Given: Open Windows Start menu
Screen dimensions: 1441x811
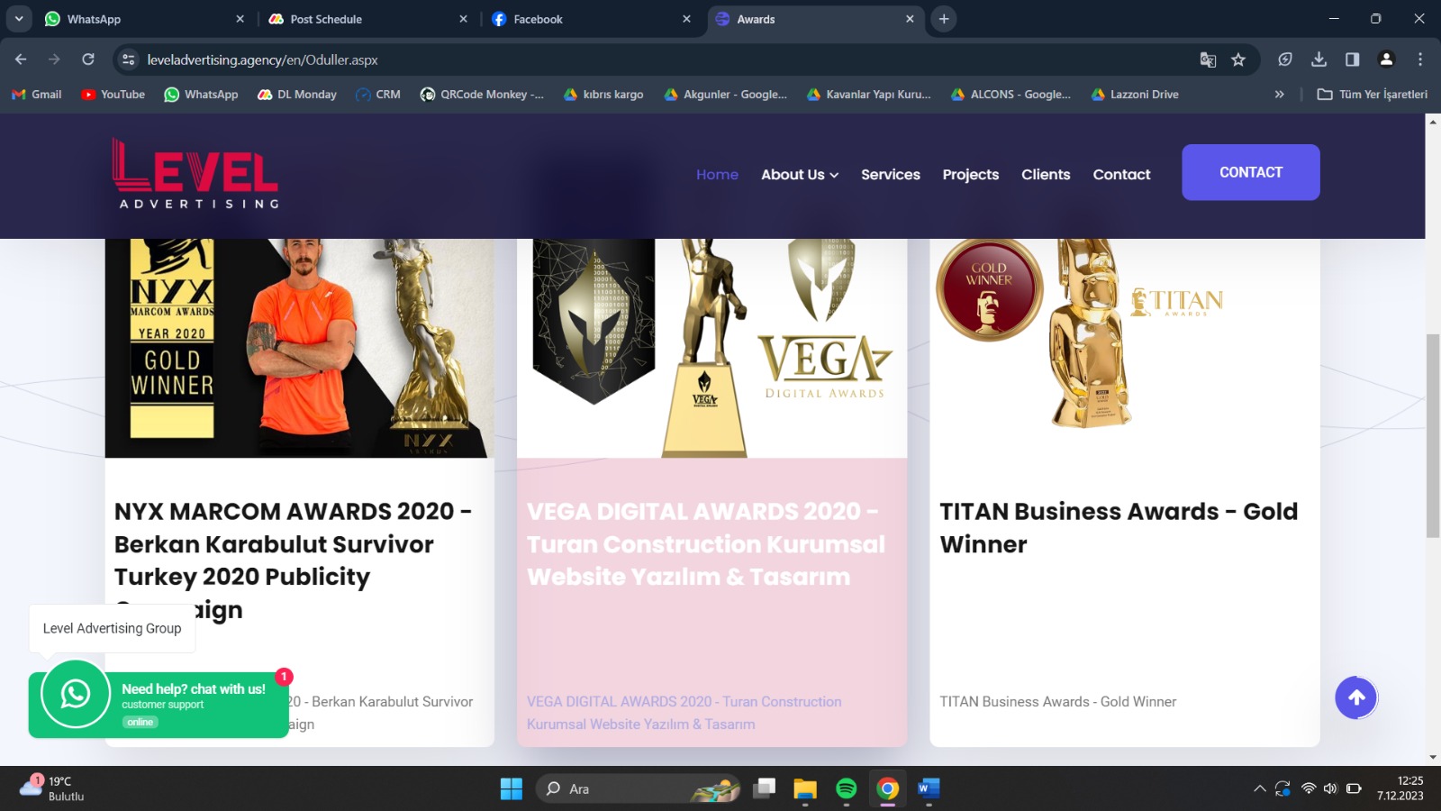Looking at the screenshot, I should pos(512,789).
